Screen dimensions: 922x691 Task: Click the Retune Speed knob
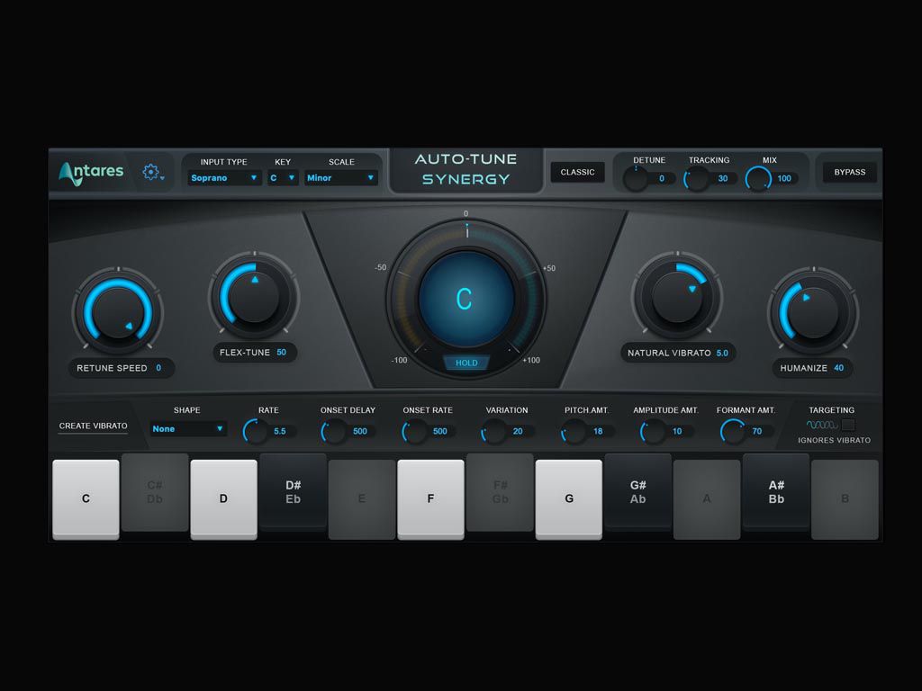tap(118, 312)
